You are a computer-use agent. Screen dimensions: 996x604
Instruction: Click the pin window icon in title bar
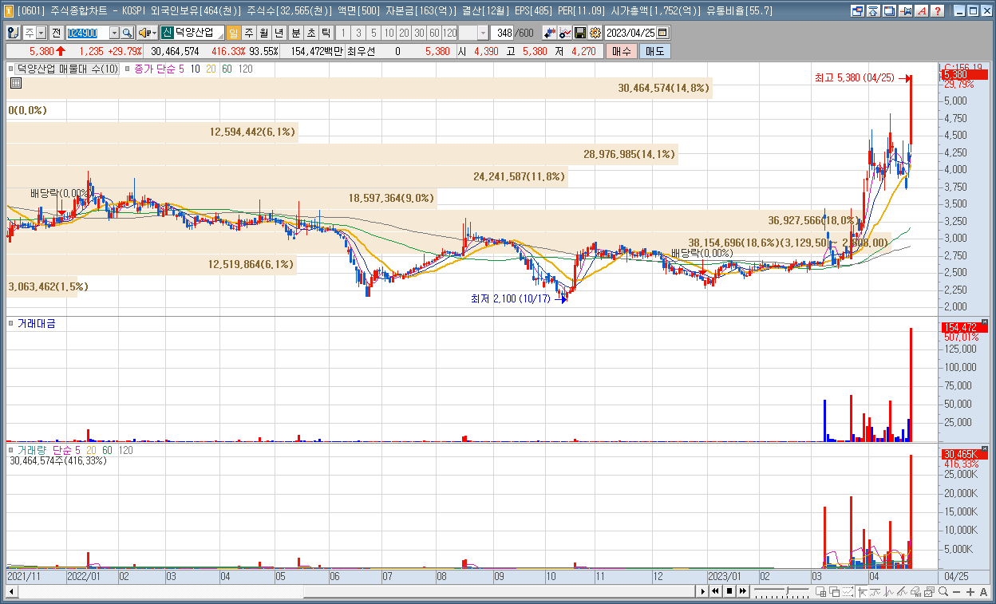(906, 11)
